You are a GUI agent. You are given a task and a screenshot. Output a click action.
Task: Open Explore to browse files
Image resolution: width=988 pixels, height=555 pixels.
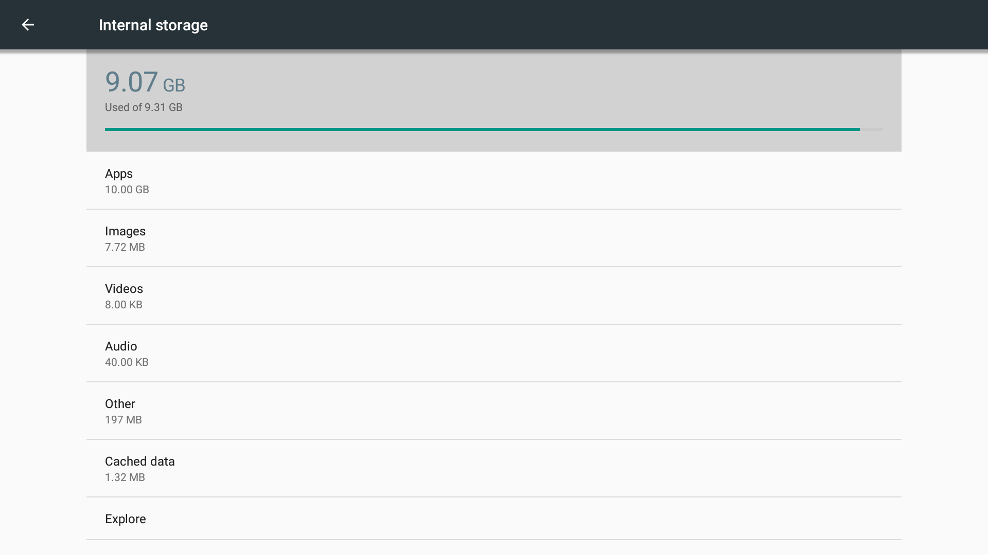[x=494, y=519]
